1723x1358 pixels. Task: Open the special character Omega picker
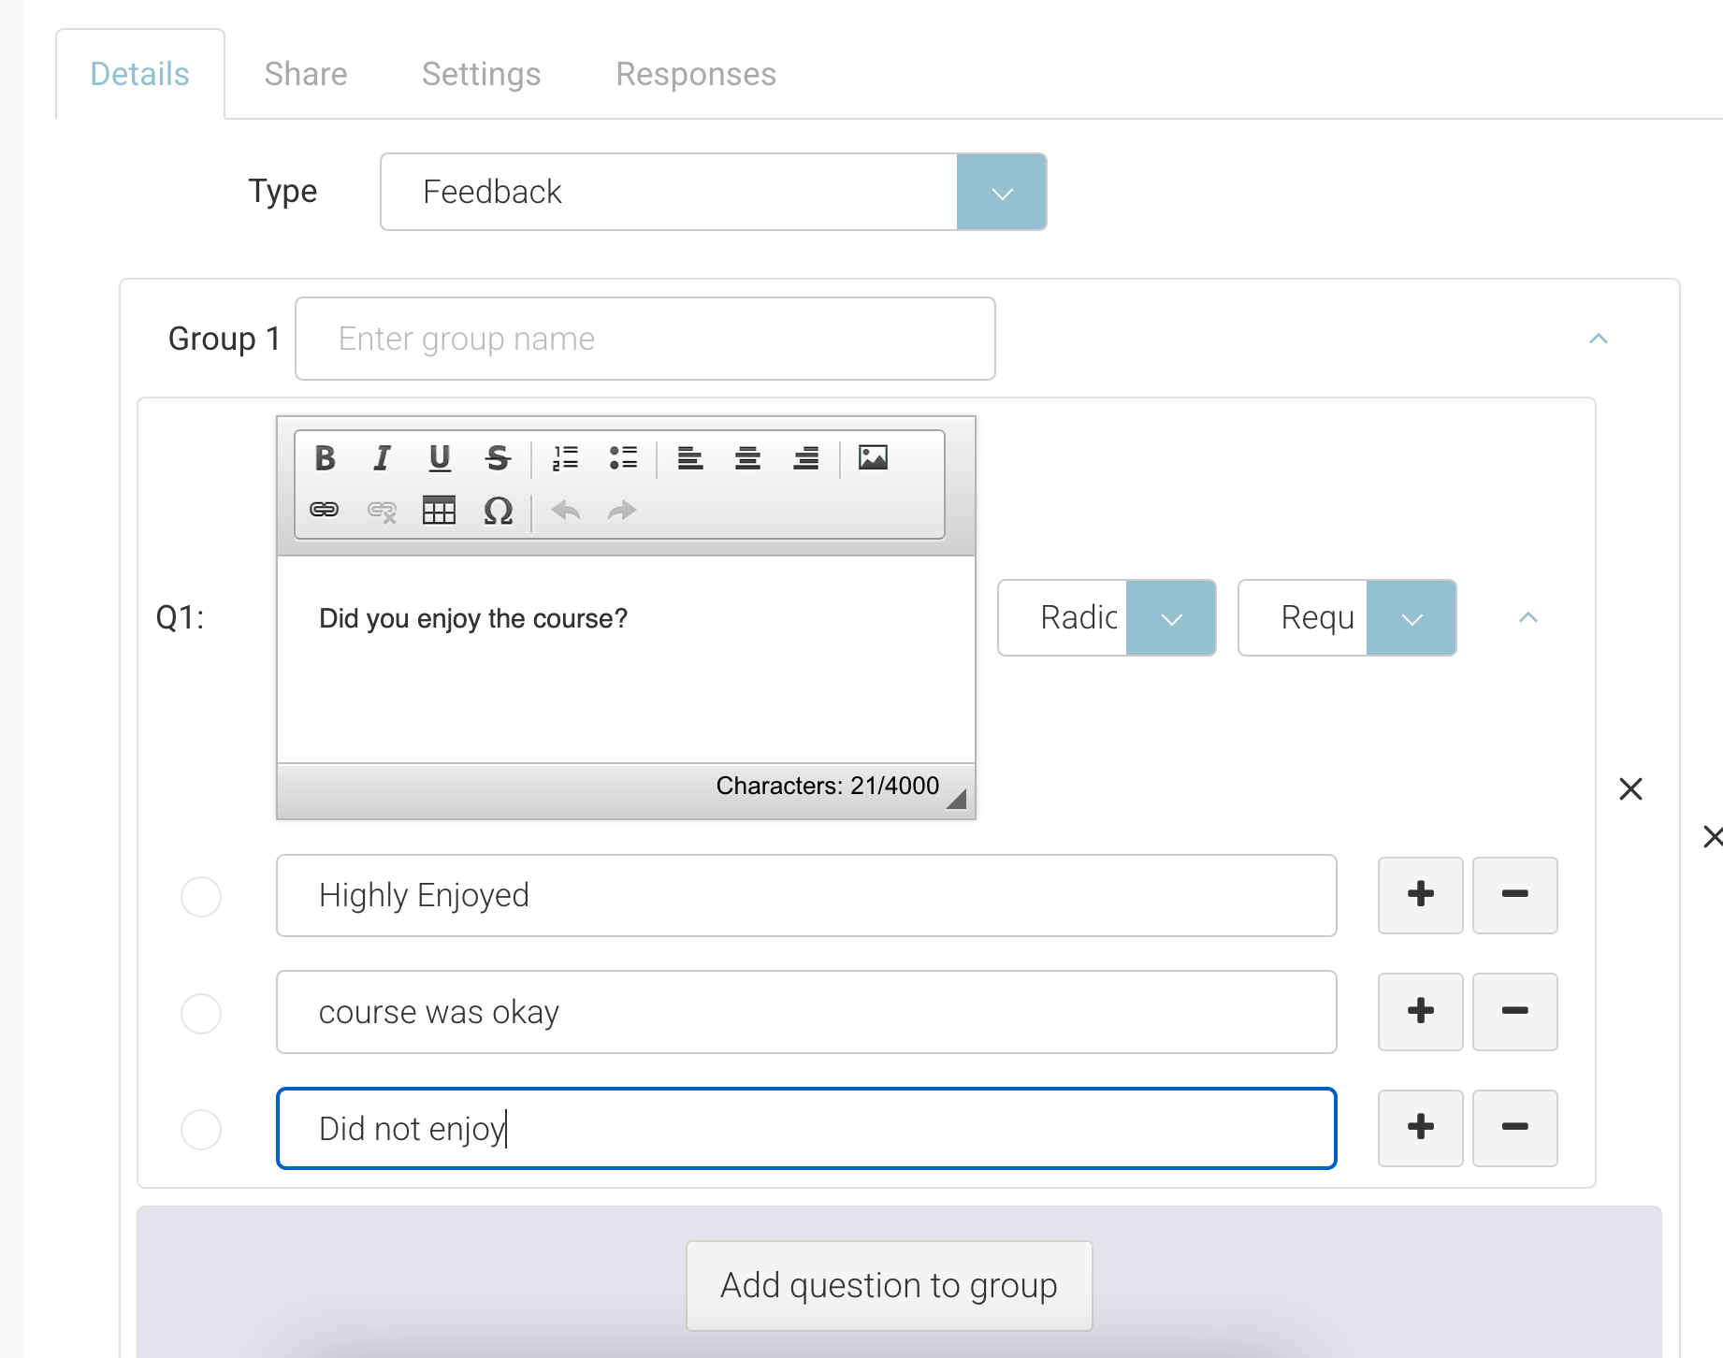pyautogui.click(x=498, y=511)
